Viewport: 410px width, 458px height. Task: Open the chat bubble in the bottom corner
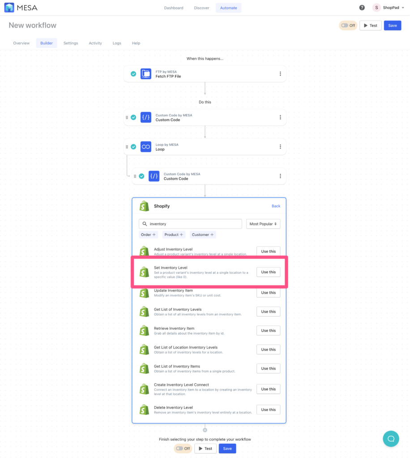pos(391,439)
